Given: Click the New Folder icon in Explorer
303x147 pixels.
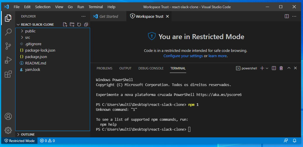Looking at the screenshot, I should (x=72, y=24).
